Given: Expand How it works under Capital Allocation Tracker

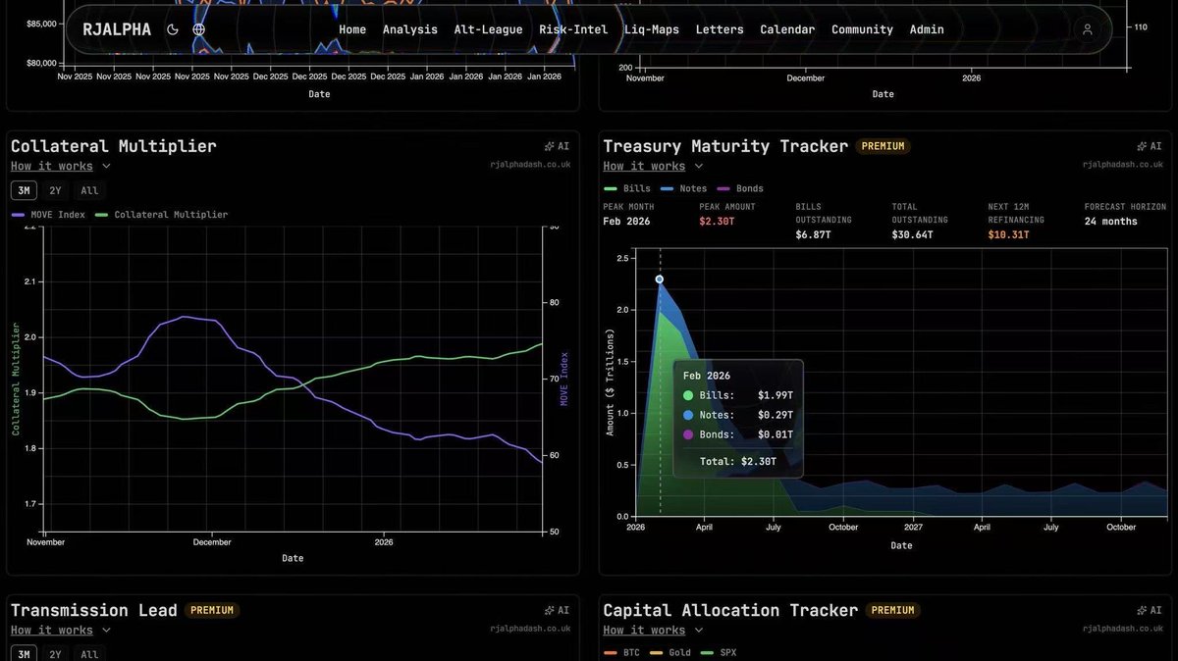Looking at the screenshot, I should tap(653, 630).
